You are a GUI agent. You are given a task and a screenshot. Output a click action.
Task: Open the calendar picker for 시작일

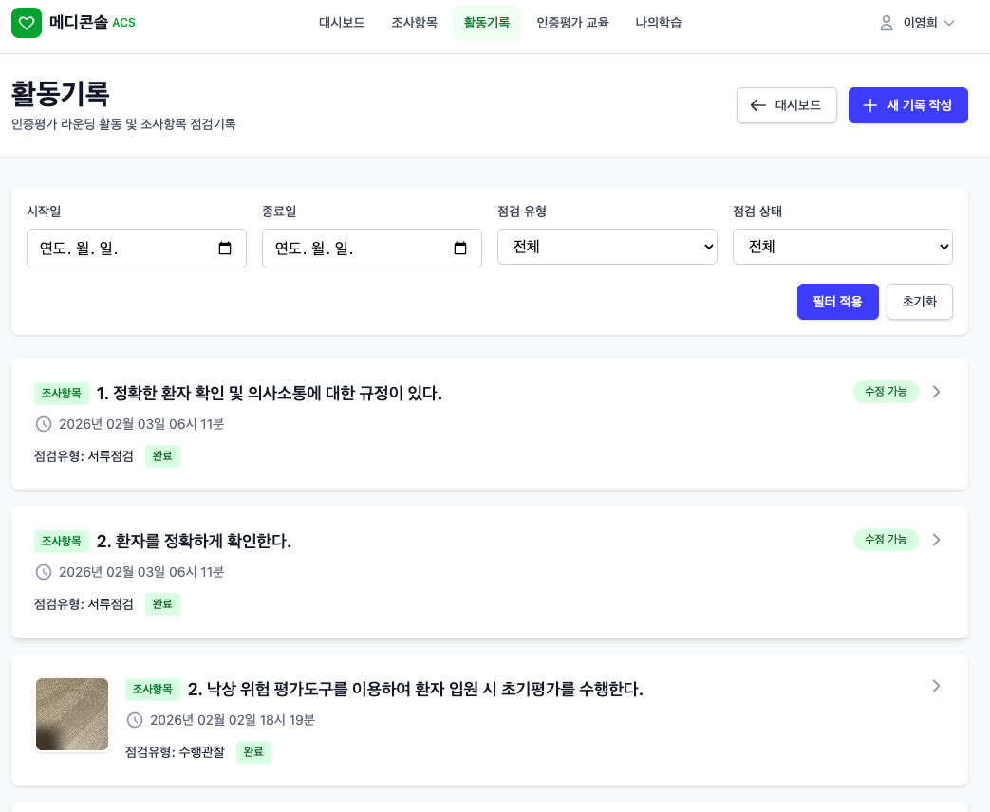tap(225, 248)
